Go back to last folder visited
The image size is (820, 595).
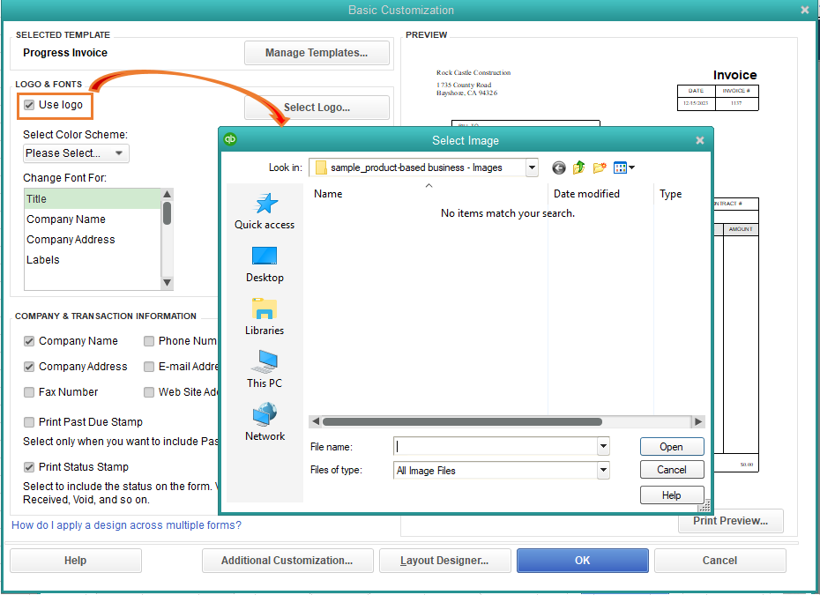point(558,167)
